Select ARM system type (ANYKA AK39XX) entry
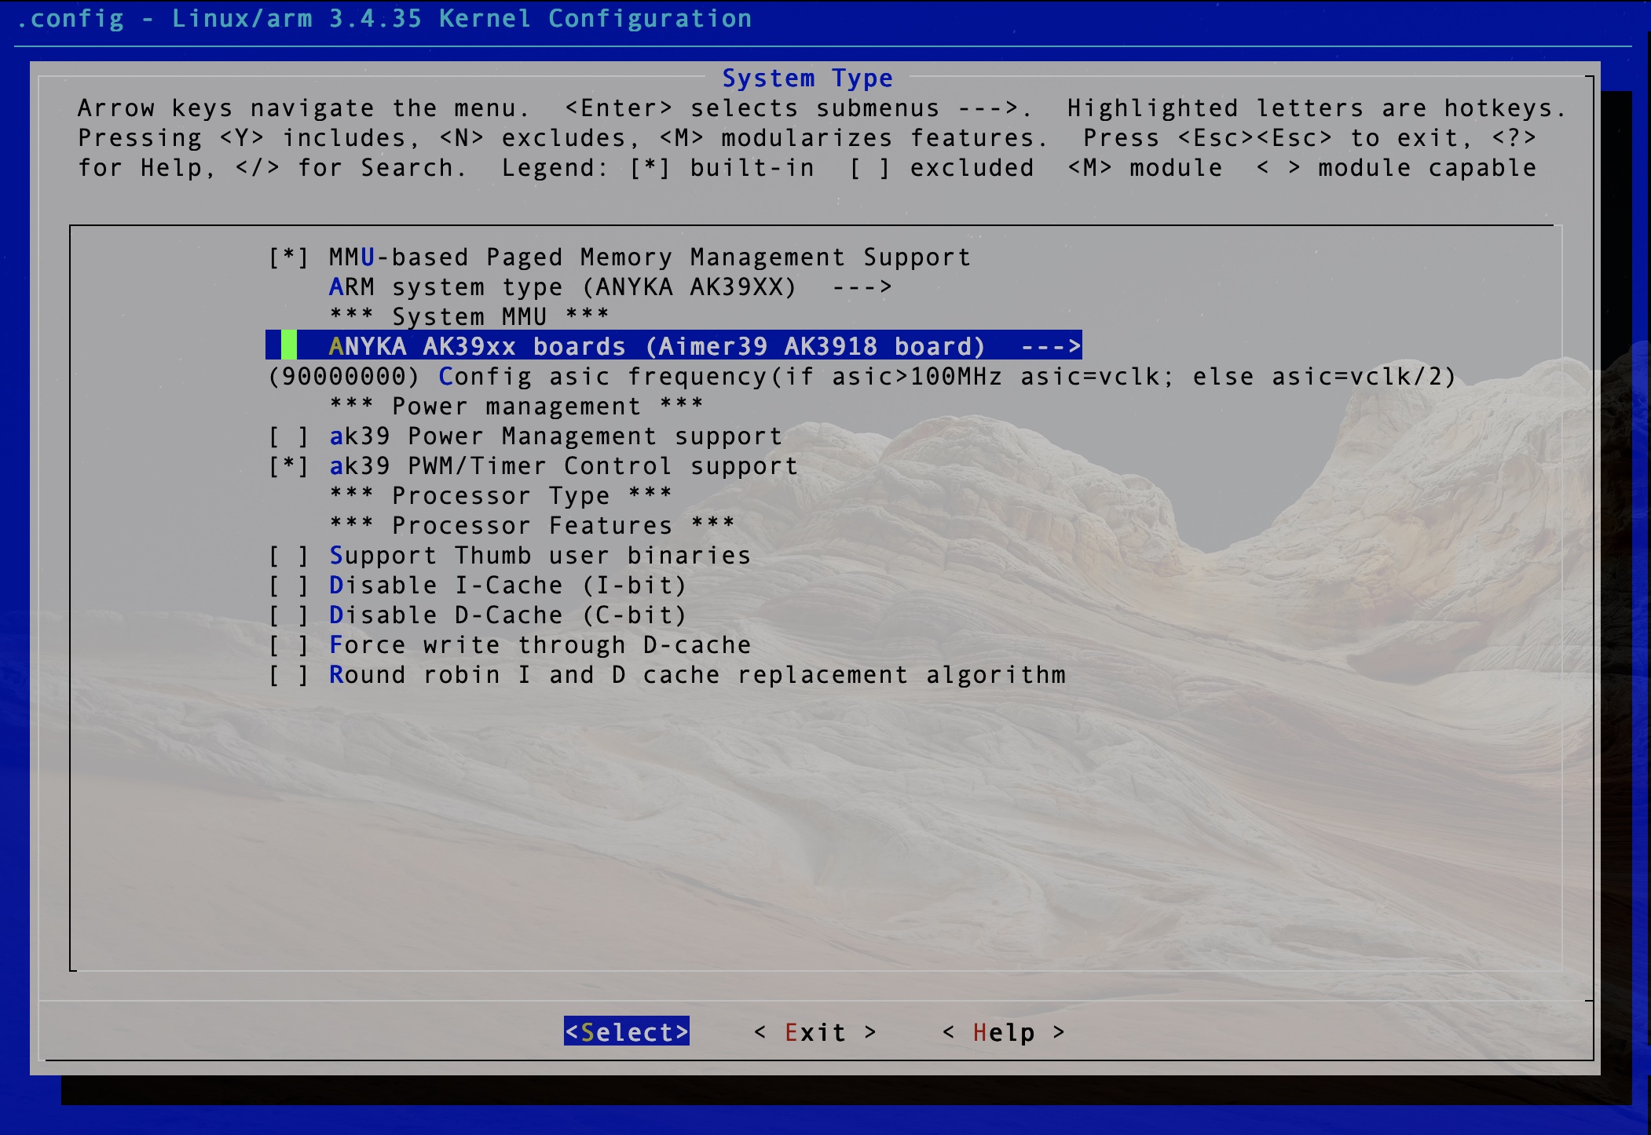 562,287
